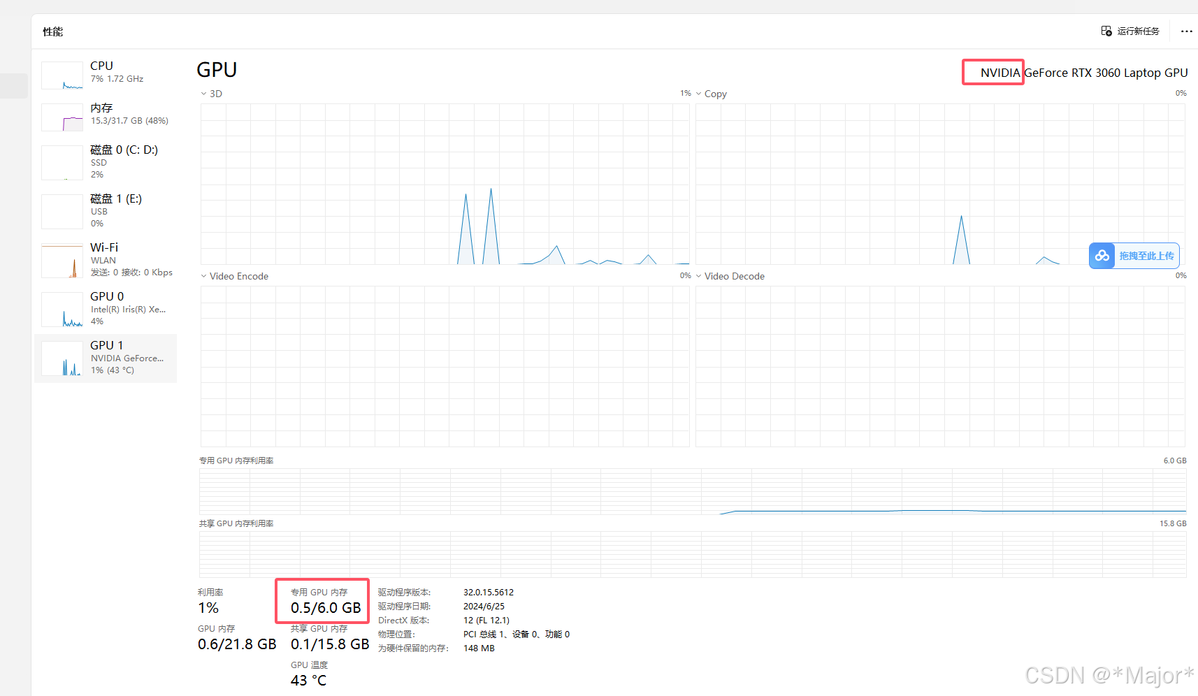Select GPU 1 NVIDIA GeForce item
This screenshot has width=1198, height=696.
tap(105, 358)
